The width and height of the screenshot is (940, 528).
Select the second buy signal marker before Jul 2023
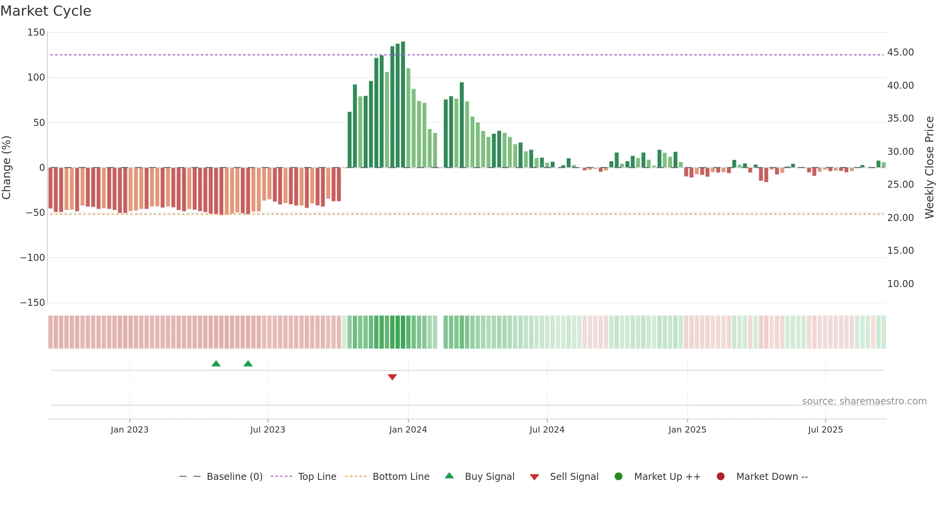[248, 364]
